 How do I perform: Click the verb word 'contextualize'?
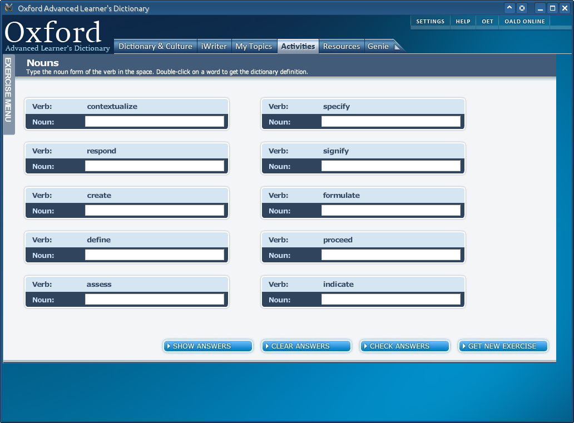point(112,107)
